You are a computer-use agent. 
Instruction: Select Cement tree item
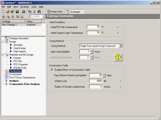click(x=17, y=58)
